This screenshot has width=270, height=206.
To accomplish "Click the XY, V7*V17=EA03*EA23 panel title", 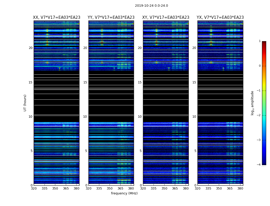I will point(166,18).
